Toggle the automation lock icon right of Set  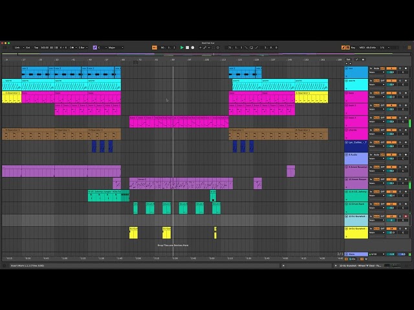(363, 59)
